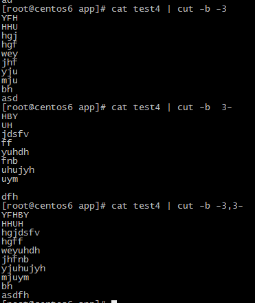The image size is (255, 303).
Task: Click the first '[root@centos6 app]#' prompt
Action: click(54, 9)
